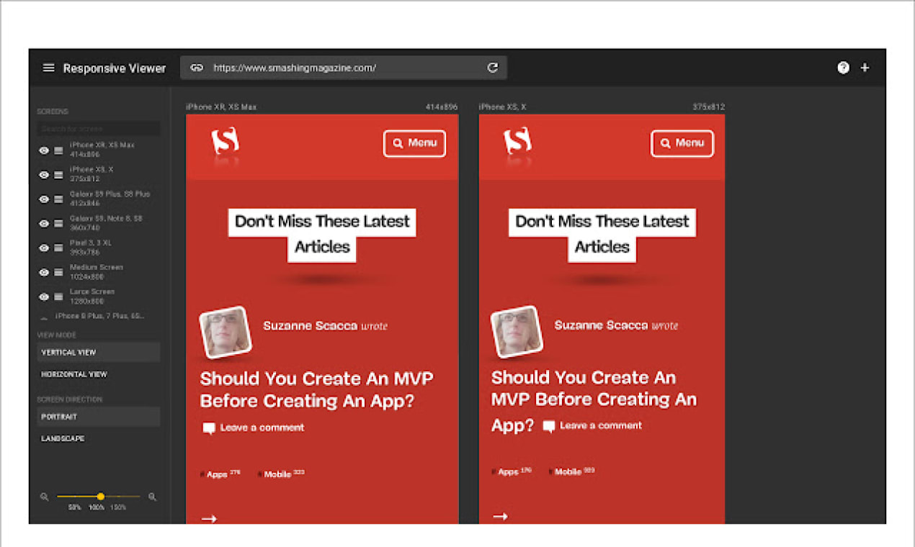915x547 pixels.
Task: Select the iPhone XS, X 375x812 entry
Action: (91, 174)
